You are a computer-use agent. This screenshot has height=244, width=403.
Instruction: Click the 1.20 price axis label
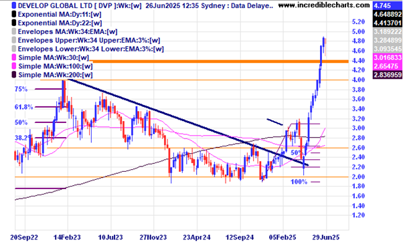coord(359,215)
